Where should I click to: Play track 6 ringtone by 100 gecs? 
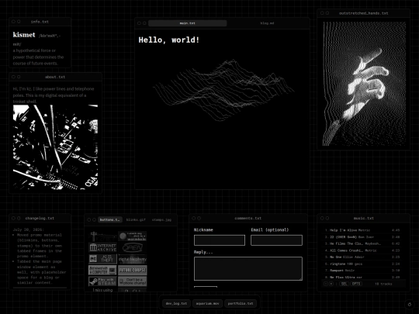362,264
